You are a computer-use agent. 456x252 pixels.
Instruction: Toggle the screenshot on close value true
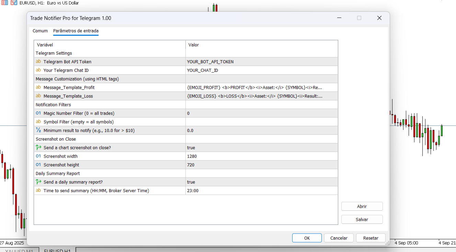tap(262, 147)
